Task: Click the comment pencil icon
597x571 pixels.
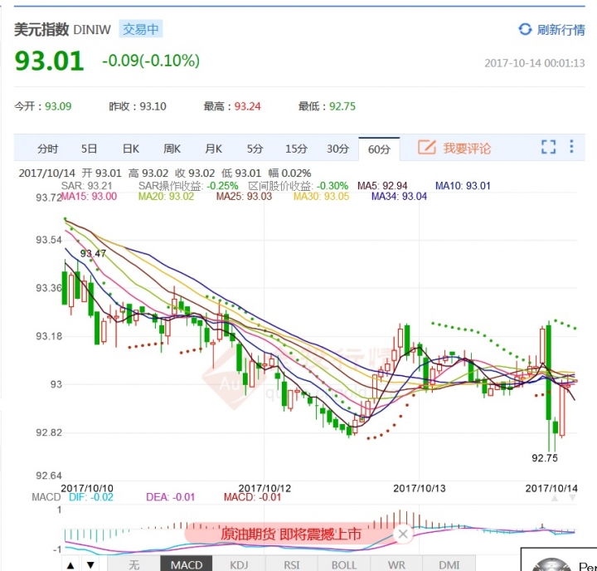Action: click(x=427, y=148)
